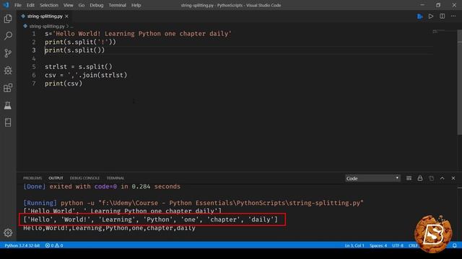Open the bottom activity bar book icon

pyautogui.click(x=8, y=122)
